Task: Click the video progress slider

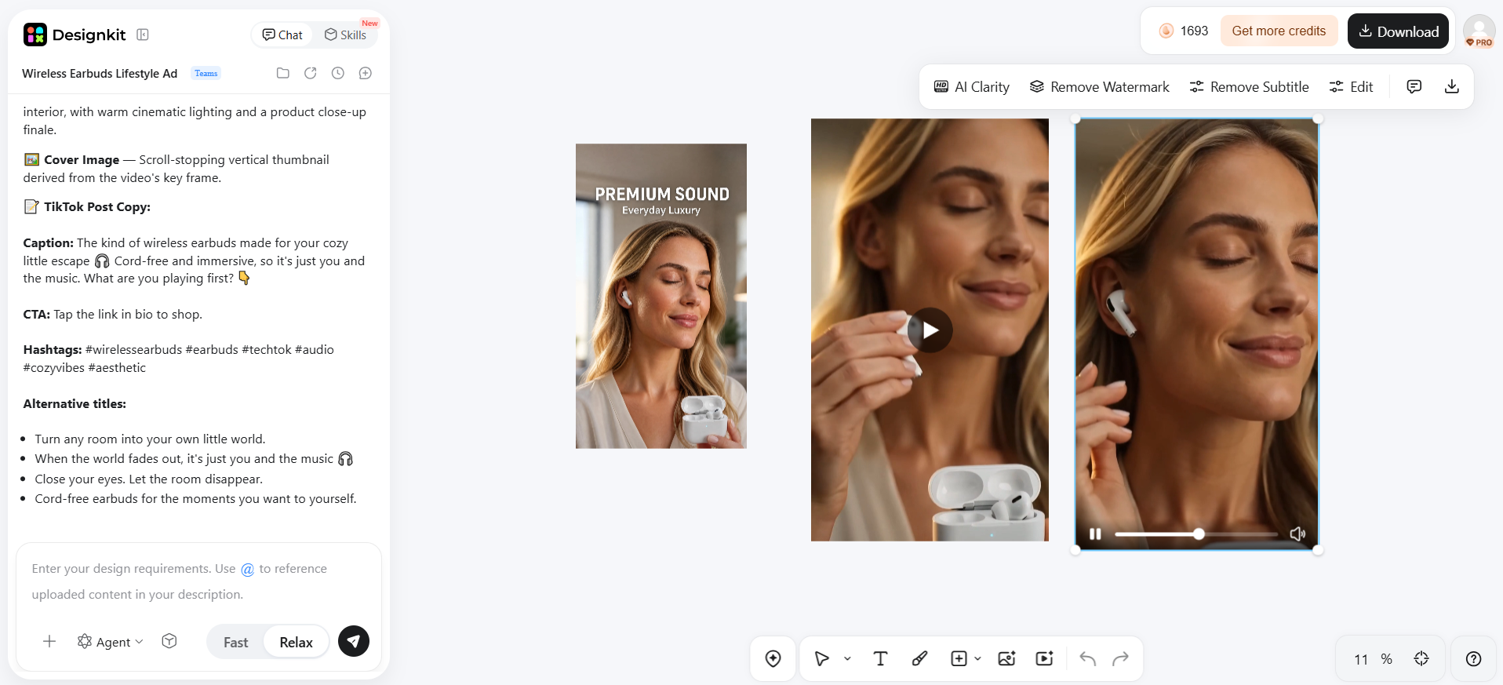Action: tap(1195, 534)
